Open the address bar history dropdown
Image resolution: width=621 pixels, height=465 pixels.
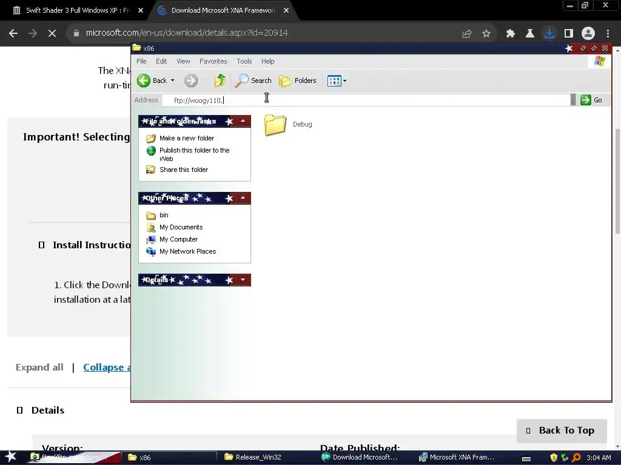tap(572, 100)
